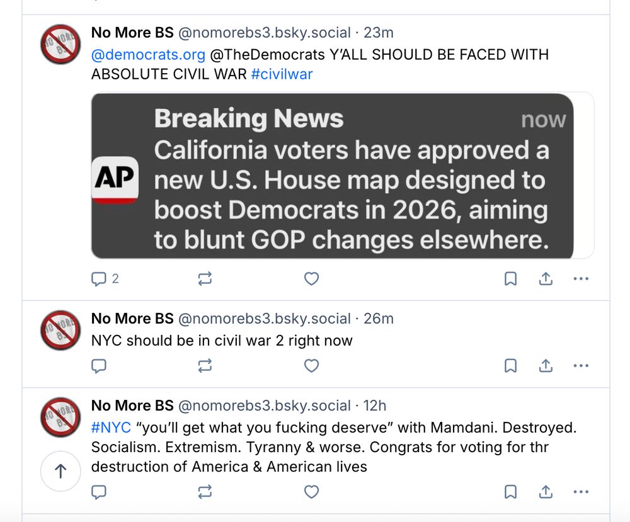Share the post mentioning @TheDemocrats

(546, 279)
